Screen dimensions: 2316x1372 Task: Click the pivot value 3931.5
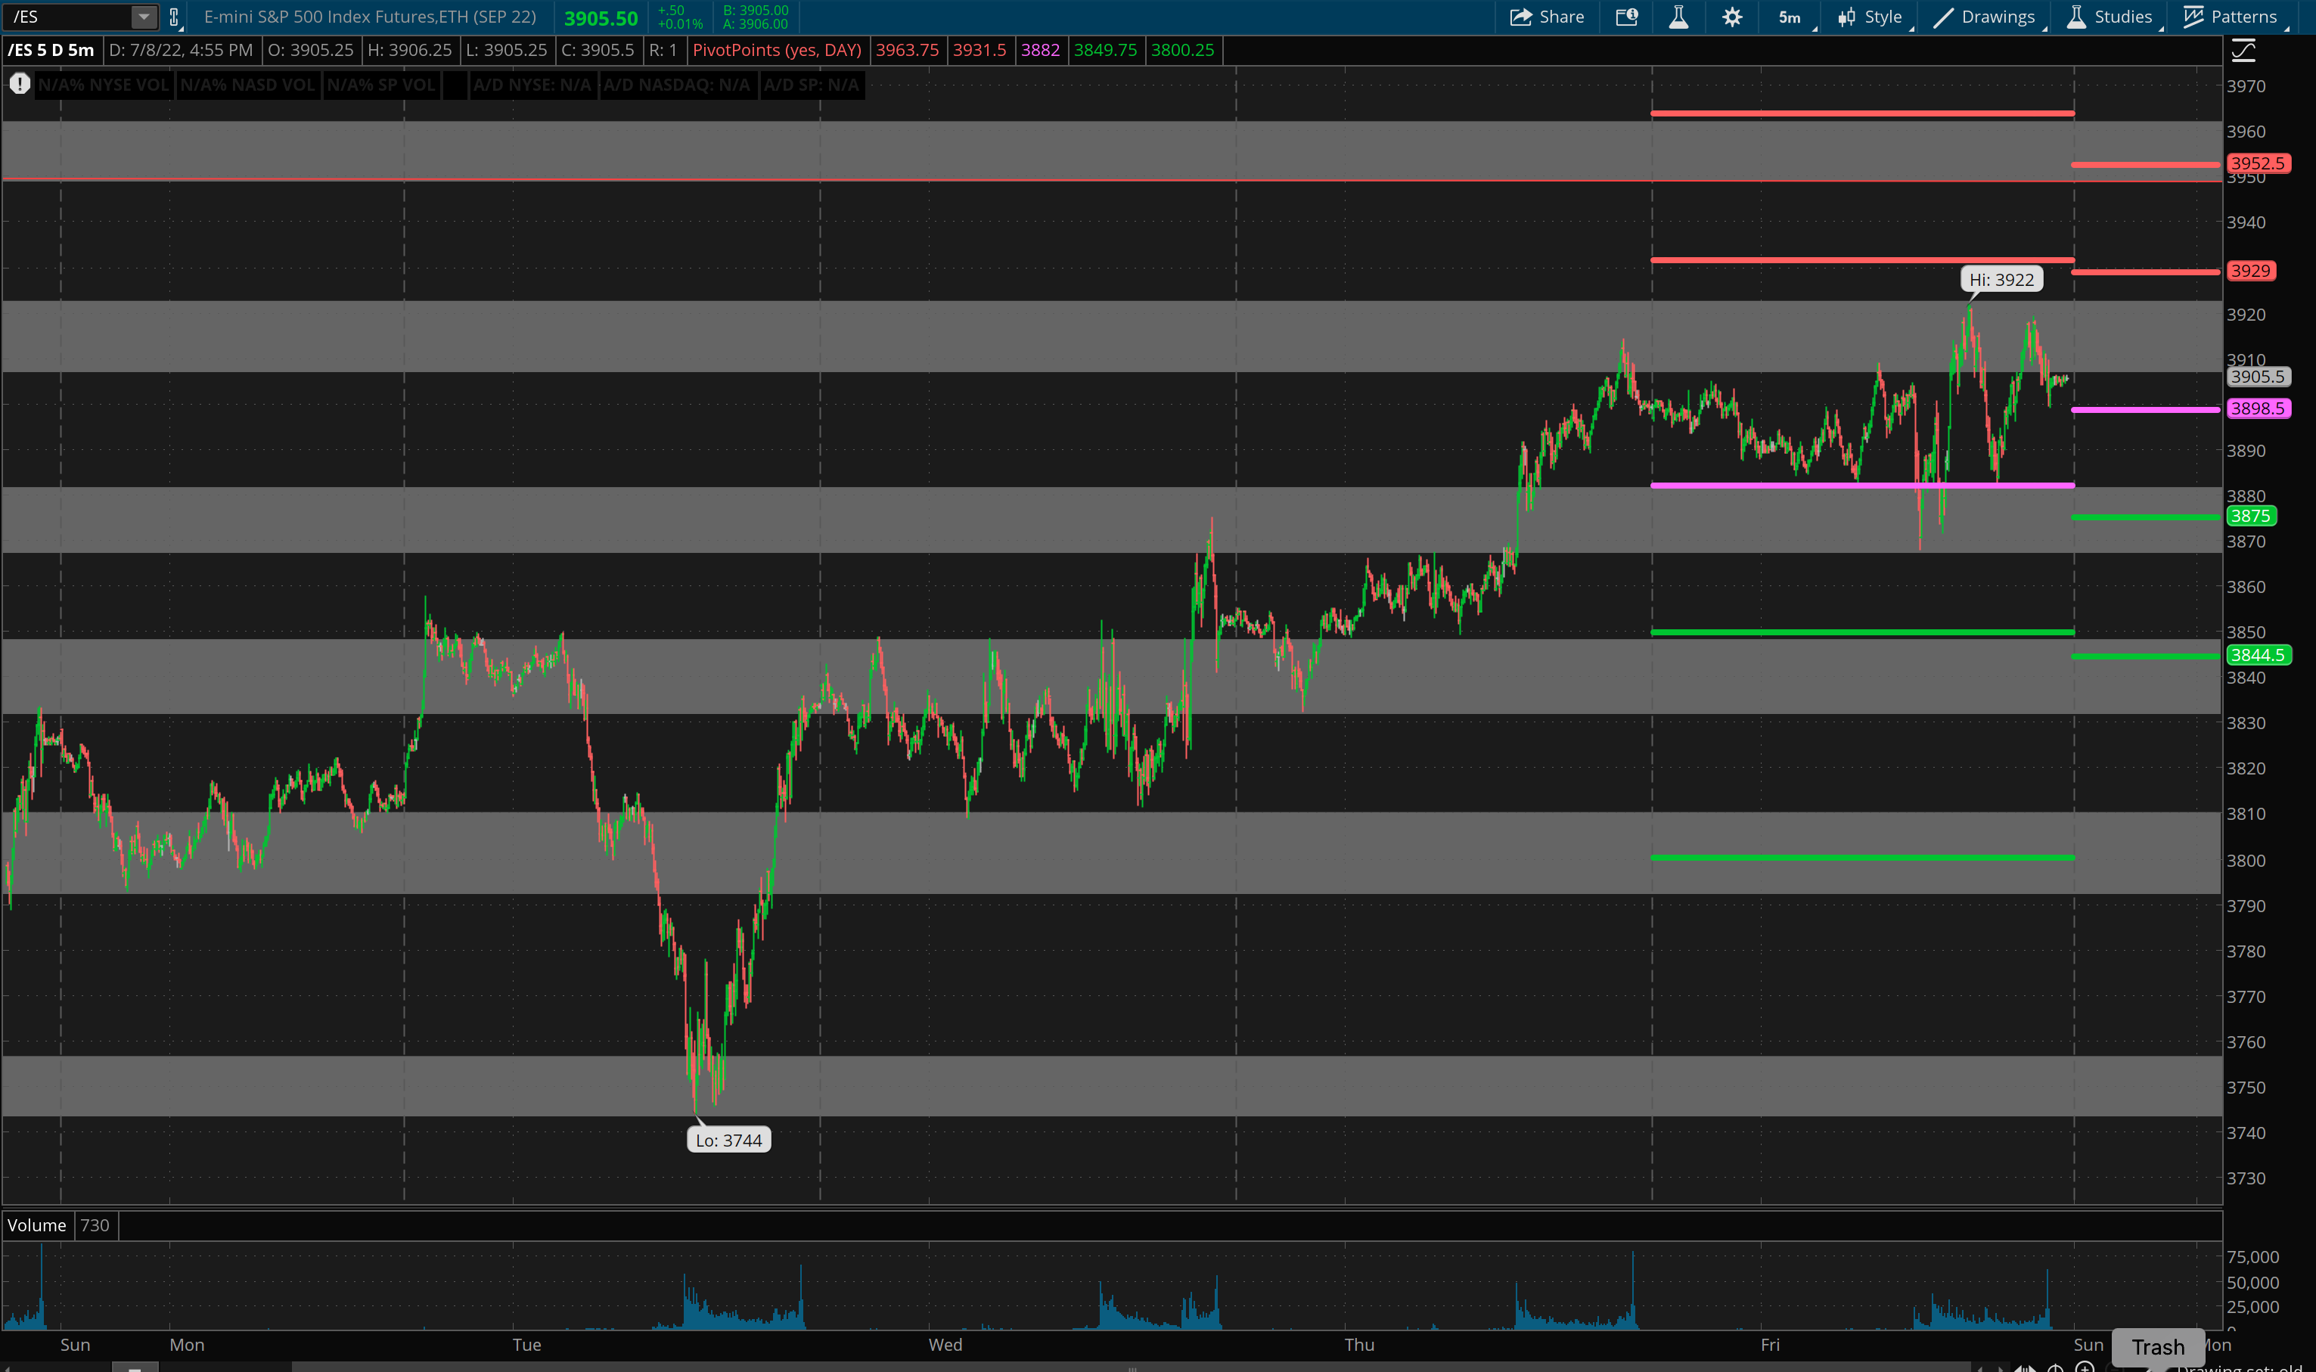click(979, 50)
